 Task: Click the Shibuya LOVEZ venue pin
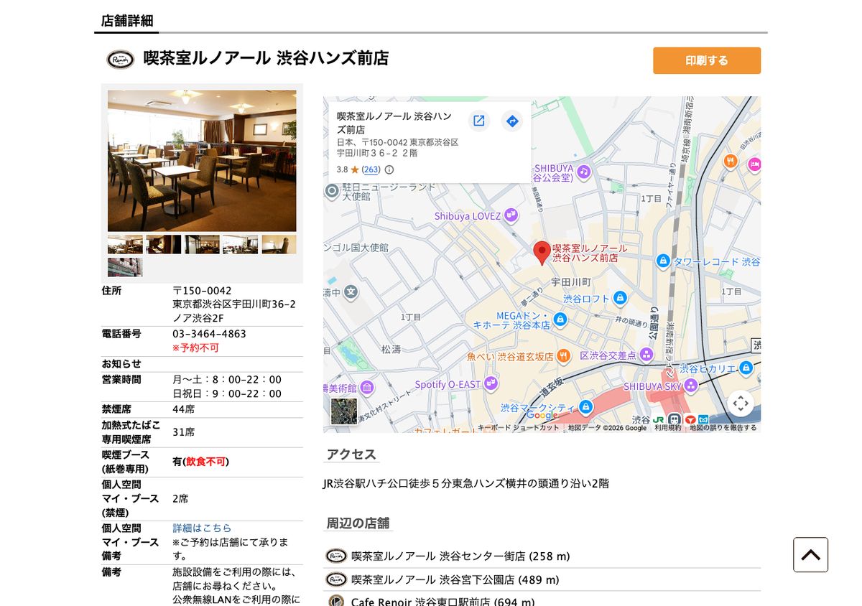[511, 215]
